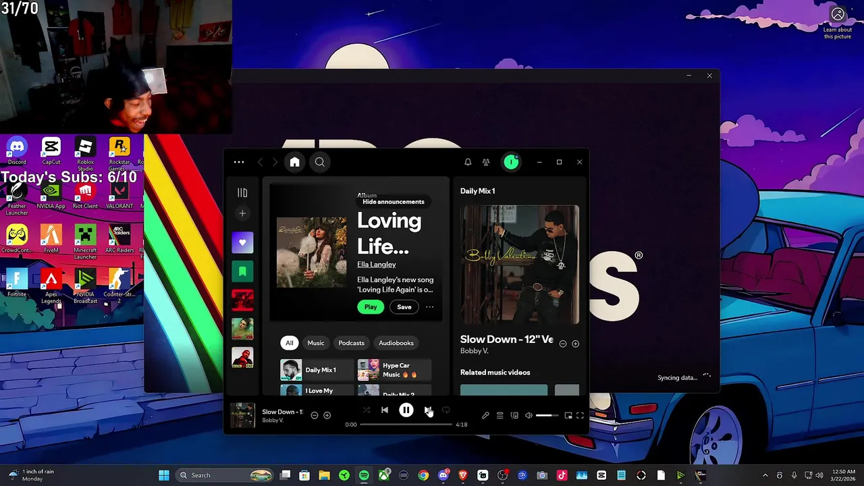Open Riot Client desktop shortcut
Viewport: 864px width, 486px height.
(85, 196)
